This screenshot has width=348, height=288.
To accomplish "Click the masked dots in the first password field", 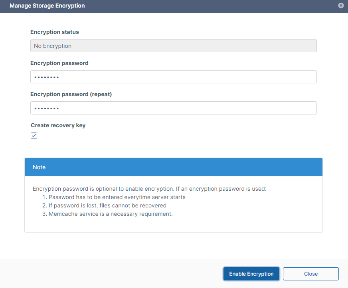I will pyautogui.click(x=46, y=77).
